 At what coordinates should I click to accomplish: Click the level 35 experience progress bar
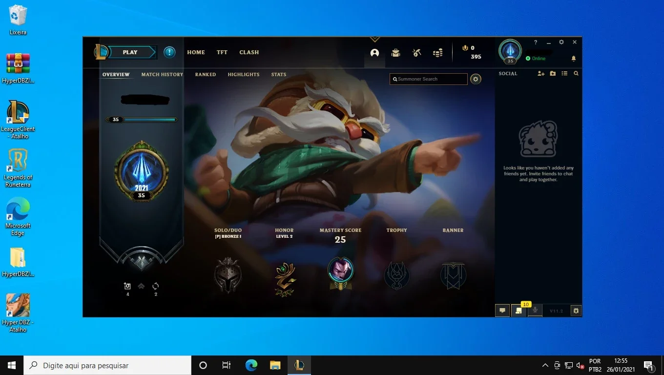(142, 120)
